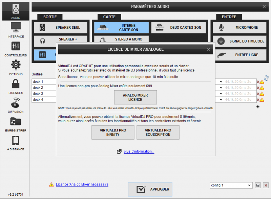
Task: Expand the deck 2 row dropdown arrow
Action: click(x=221, y=88)
